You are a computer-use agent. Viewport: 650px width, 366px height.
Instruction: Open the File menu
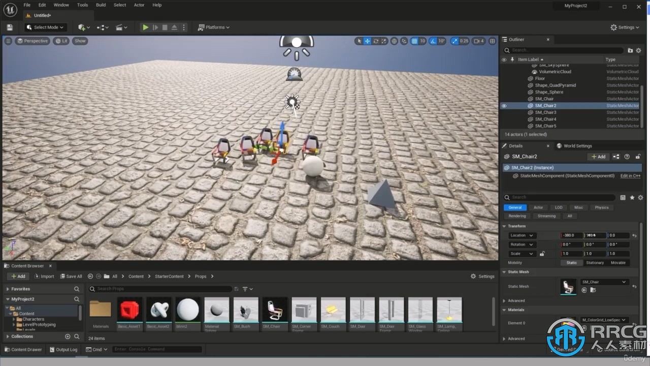click(x=27, y=5)
